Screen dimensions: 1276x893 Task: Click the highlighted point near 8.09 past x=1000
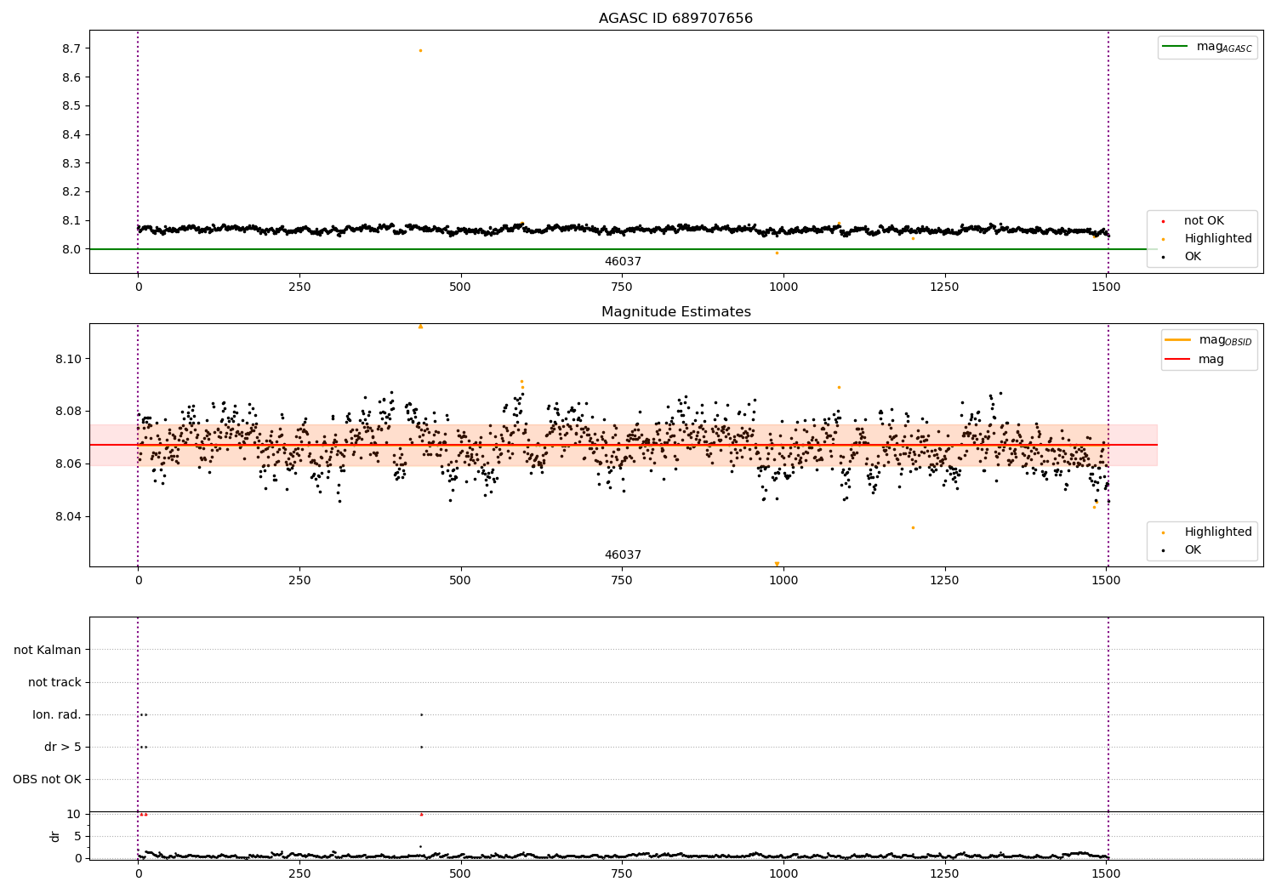click(839, 387)
